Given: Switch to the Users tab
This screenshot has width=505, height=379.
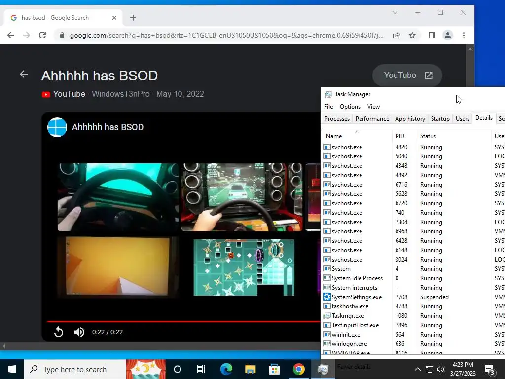Looking at the screenshot, I should (463, 119).
